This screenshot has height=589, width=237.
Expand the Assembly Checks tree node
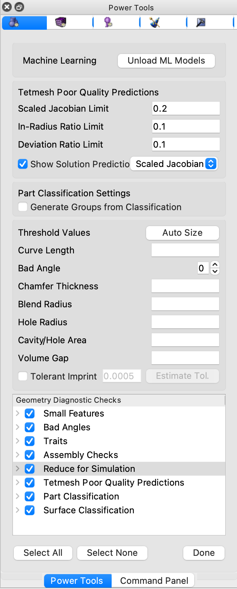click(x=18, y=455)
